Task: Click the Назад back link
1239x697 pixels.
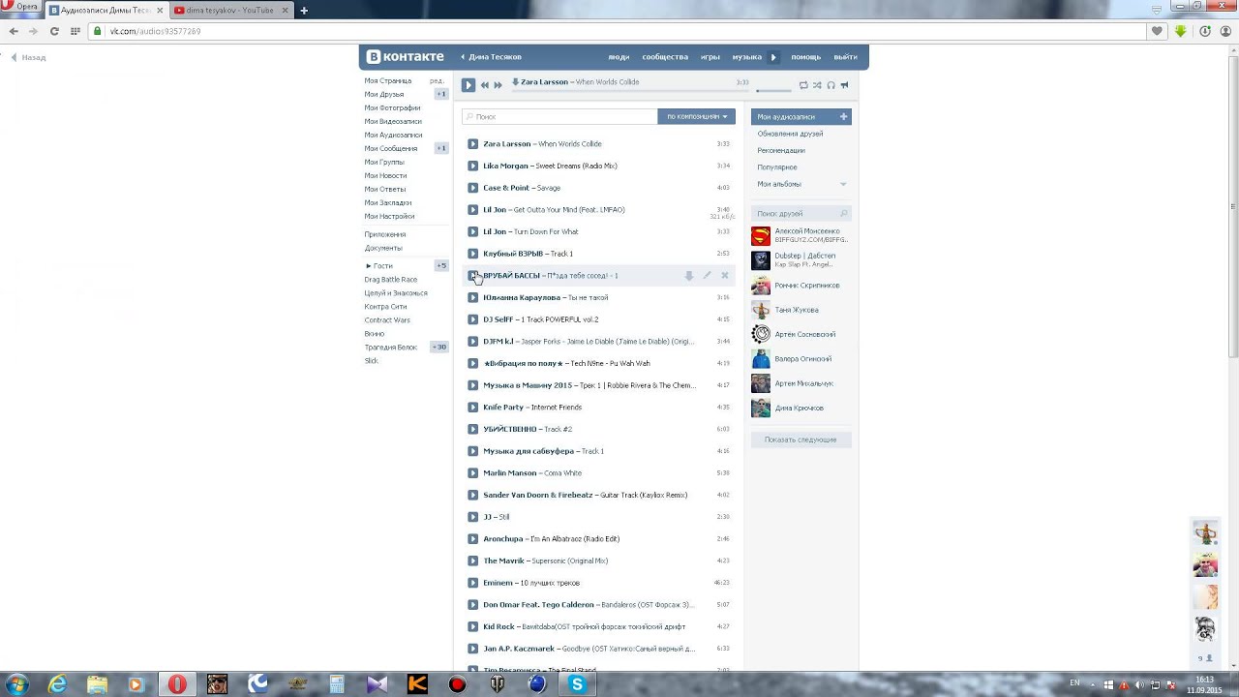Action: point(29,57)
